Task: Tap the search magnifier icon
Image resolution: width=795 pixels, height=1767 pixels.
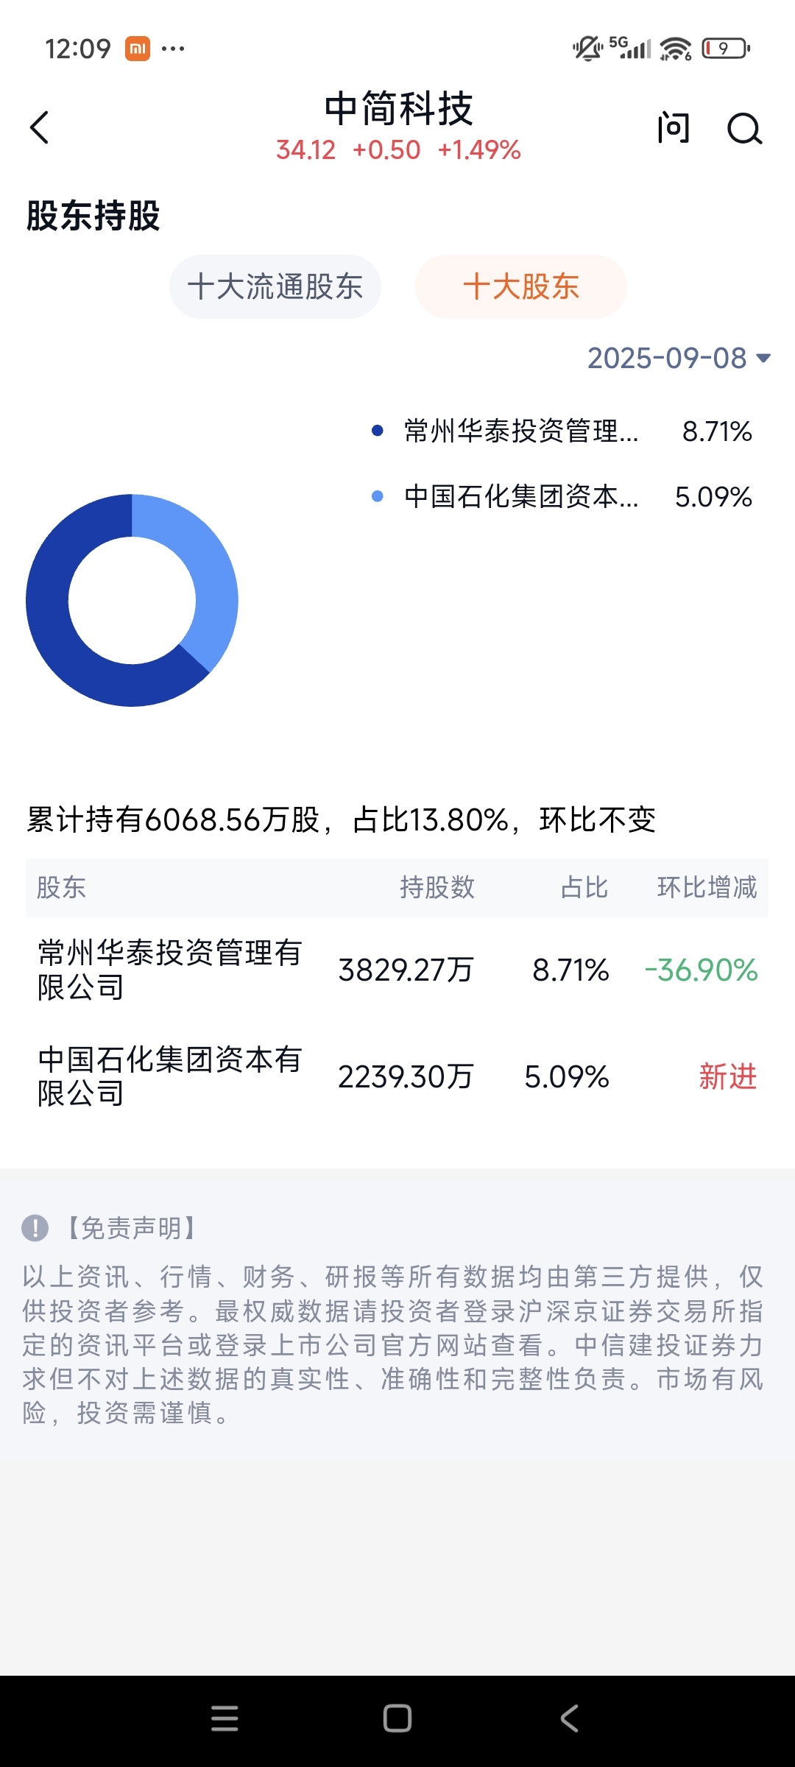Action: click(744, 129)
